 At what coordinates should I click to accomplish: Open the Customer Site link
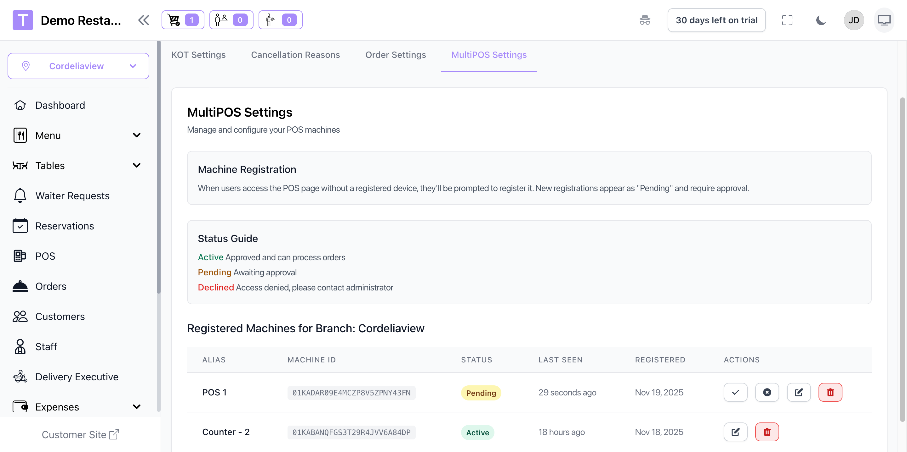coord(80,435)
